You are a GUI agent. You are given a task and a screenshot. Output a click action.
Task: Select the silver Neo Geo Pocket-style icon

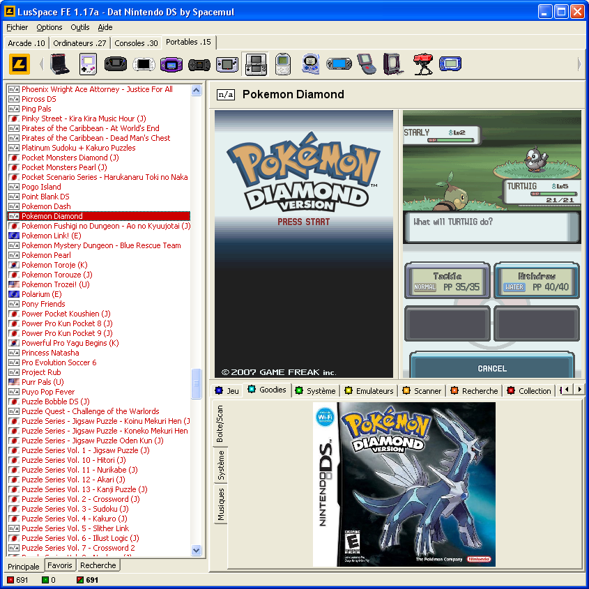click(227, 64)
